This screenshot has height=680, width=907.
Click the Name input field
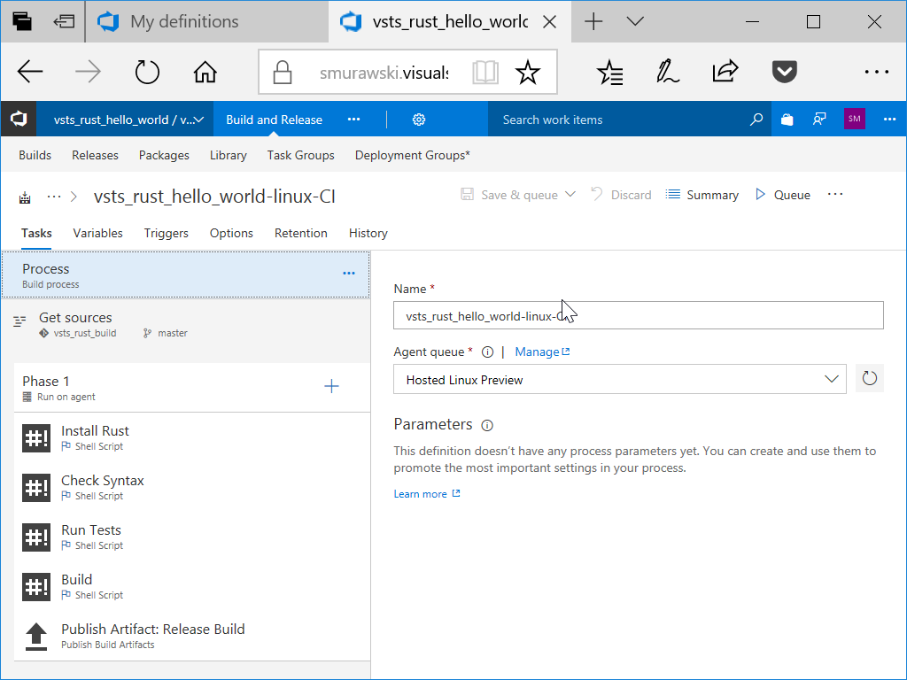pos(638,315)
